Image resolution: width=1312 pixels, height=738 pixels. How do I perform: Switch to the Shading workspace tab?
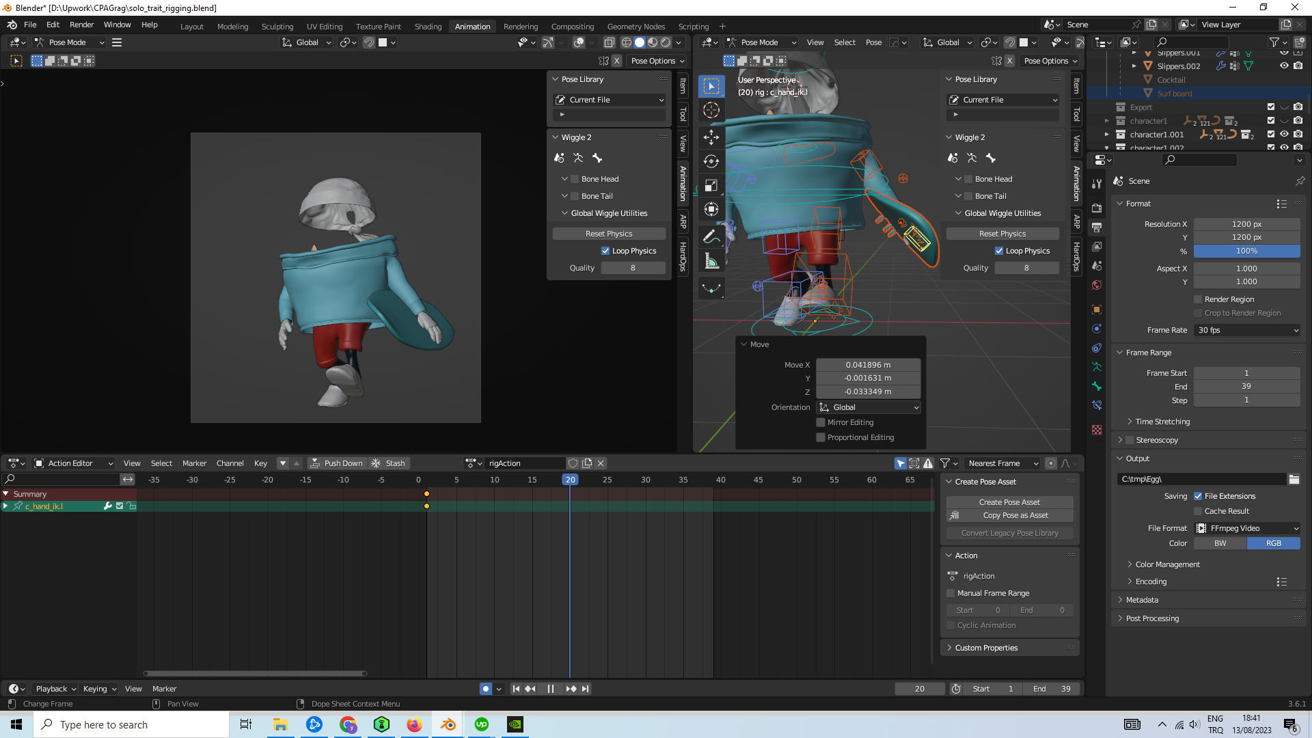click(428, 26)
